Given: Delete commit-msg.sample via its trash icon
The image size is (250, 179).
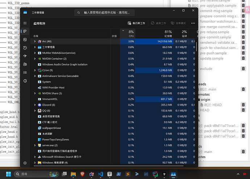Looking at the screenshot, I should point(243,11).
